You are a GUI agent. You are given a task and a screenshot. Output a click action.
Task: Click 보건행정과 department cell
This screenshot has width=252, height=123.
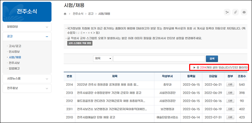click(x=167, y=109)
